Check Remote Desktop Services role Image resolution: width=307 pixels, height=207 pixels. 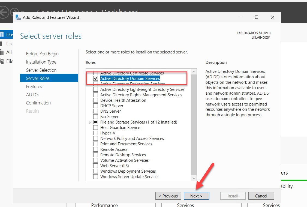[x=95, y=155]
